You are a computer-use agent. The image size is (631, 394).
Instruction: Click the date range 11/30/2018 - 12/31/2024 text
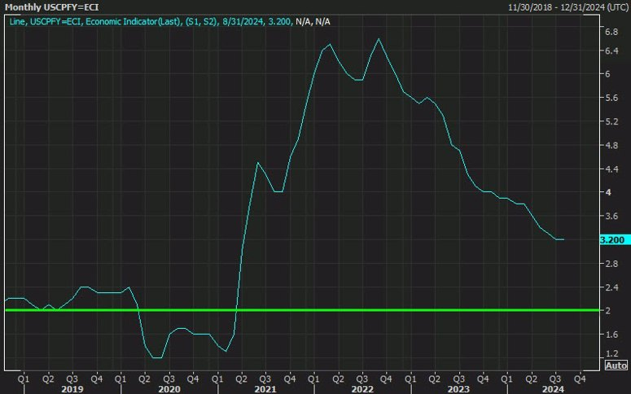pos(567,7)
